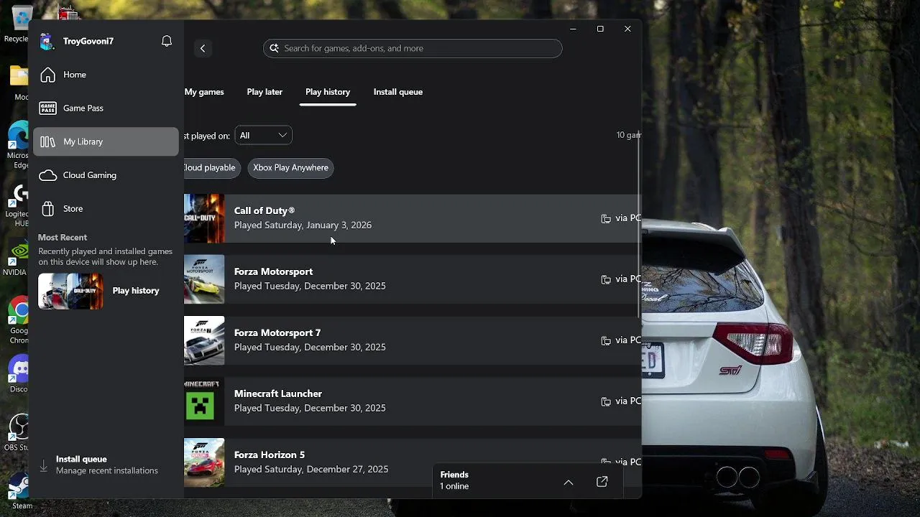The image size is (920, 517).
Task: Open the Forza Horizon 5 cover thumbnail
Action: coord(204,462)
